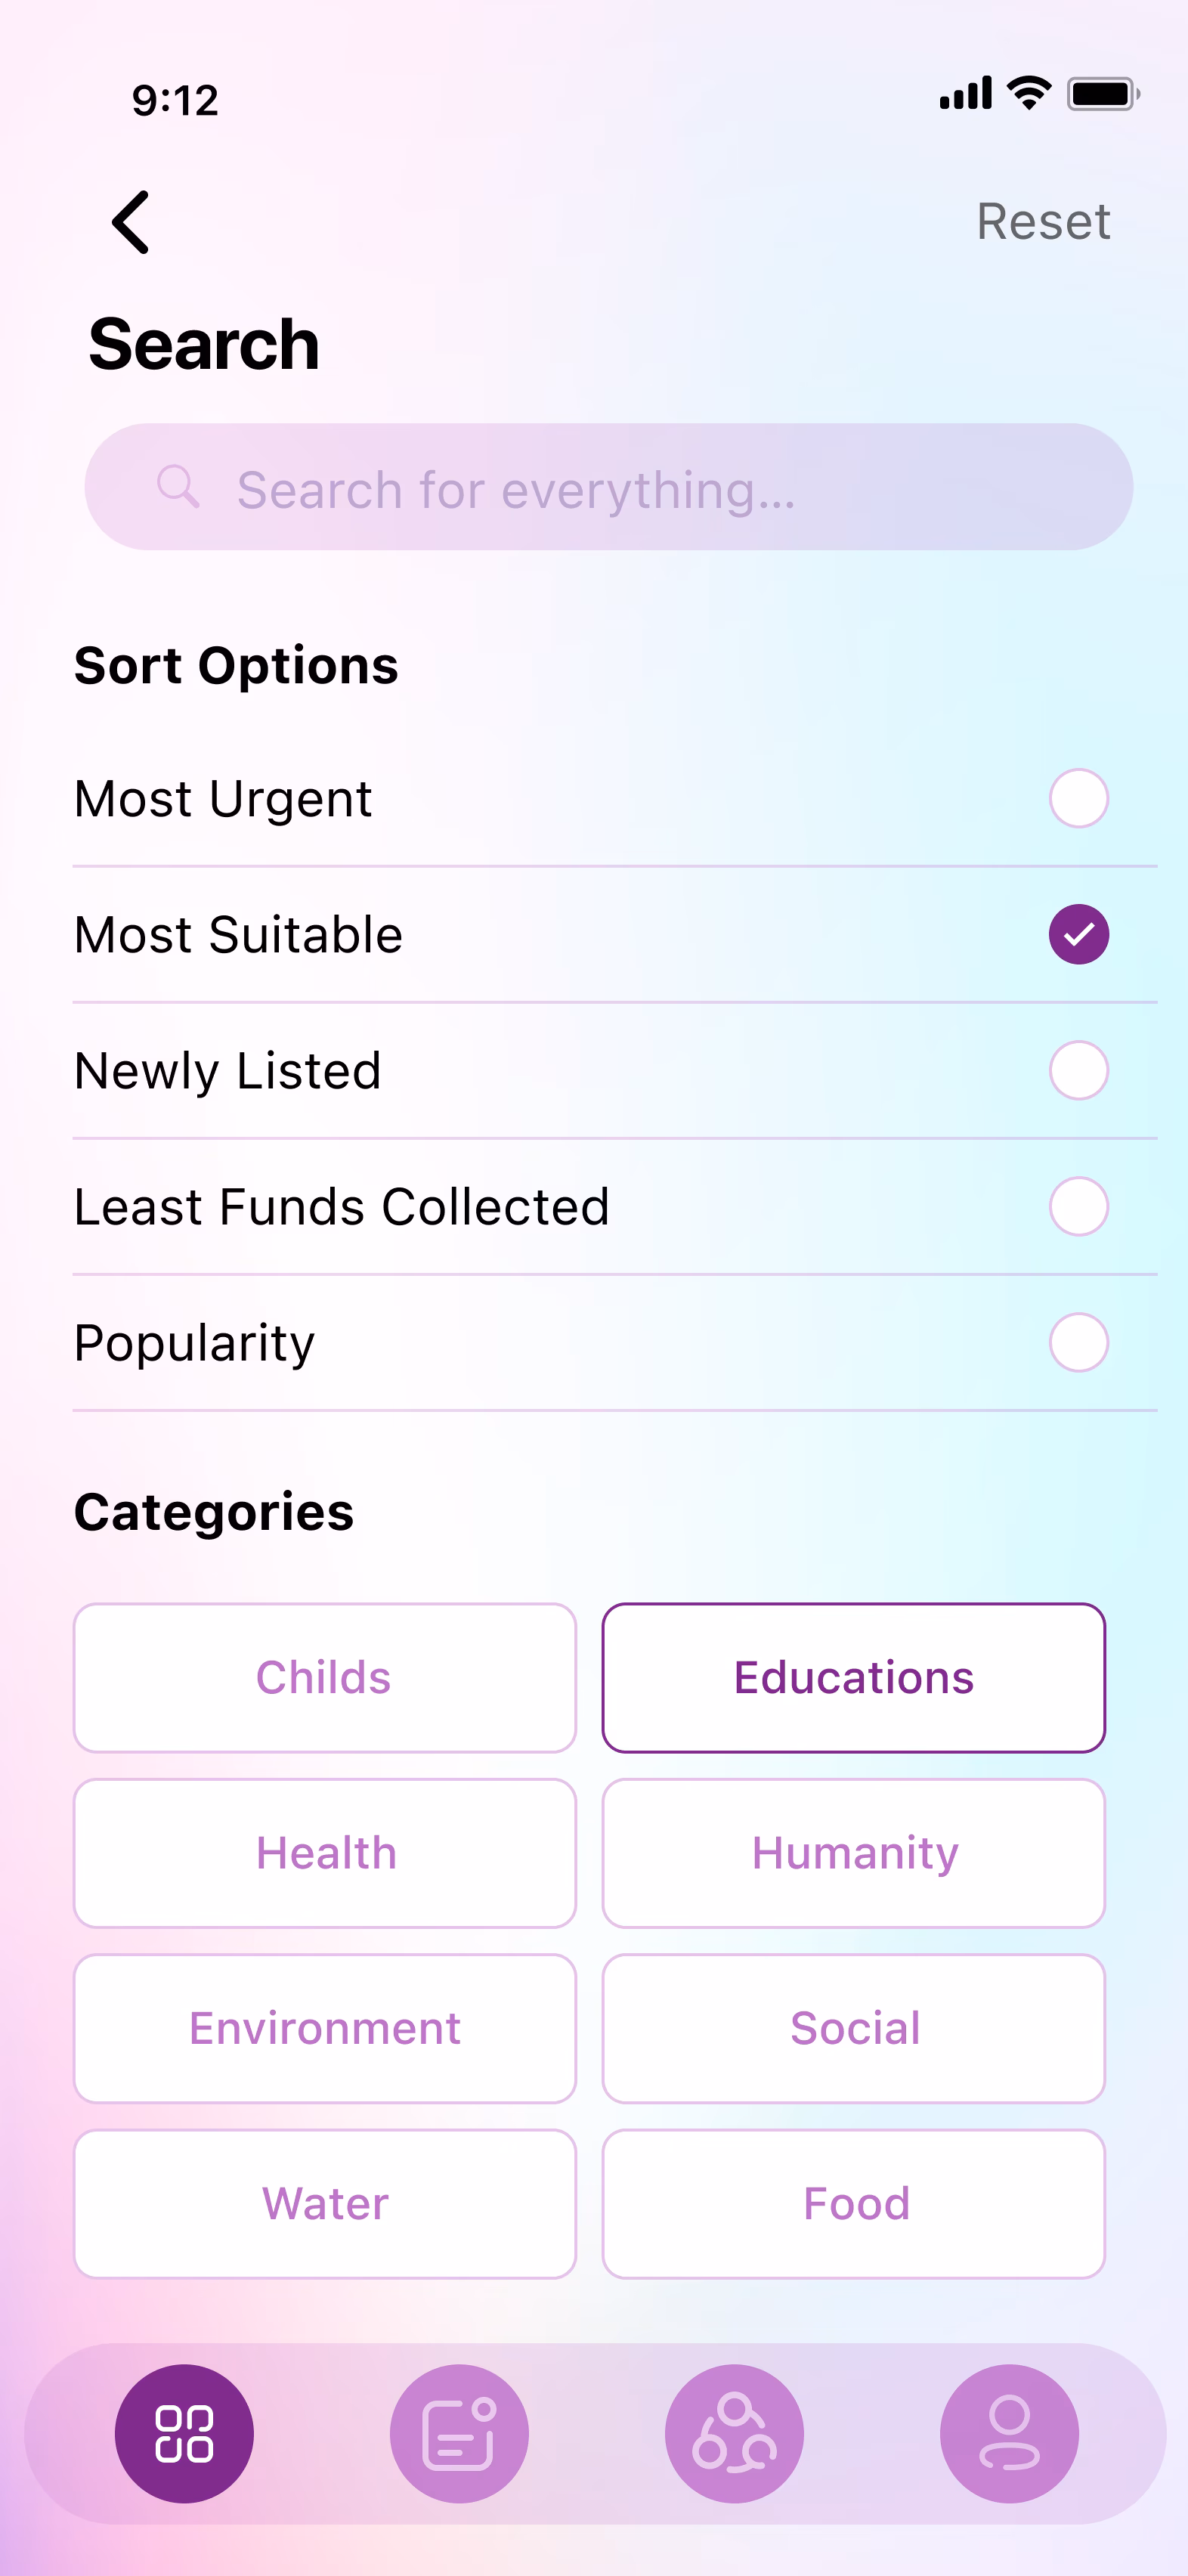
Task: Deselect the Most Suitable checkmark
Action: (1078, 934)
